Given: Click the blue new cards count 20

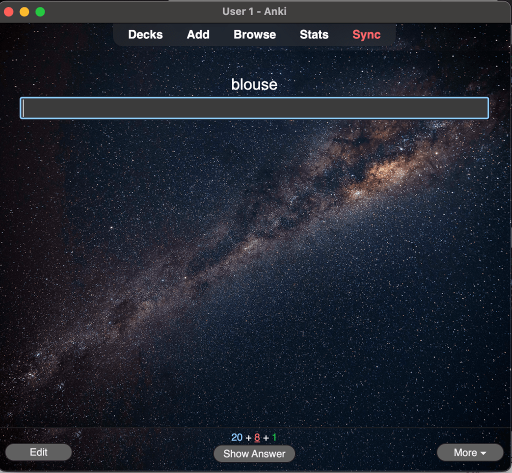Looking at the screenshot, I should [237, 438].
